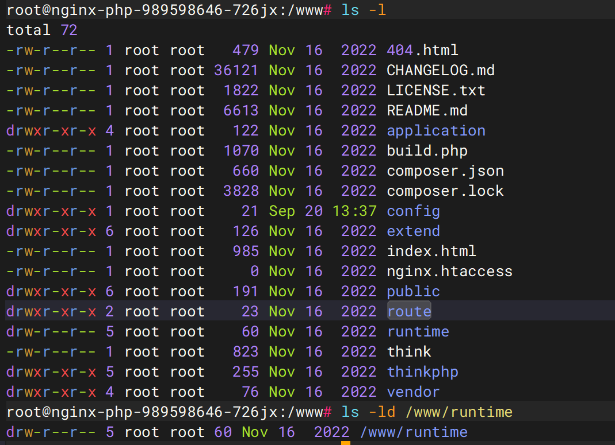Click the public directory name

(x=414, y=292)
